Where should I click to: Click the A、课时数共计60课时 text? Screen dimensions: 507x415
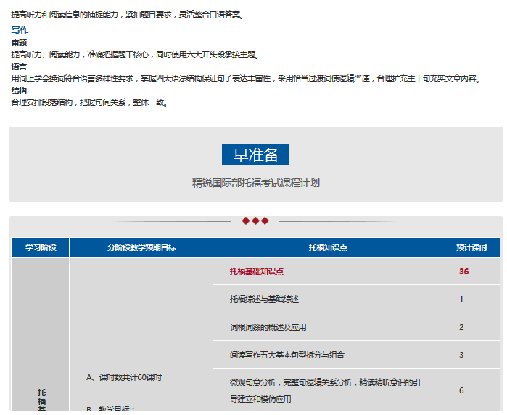(124, 377)
